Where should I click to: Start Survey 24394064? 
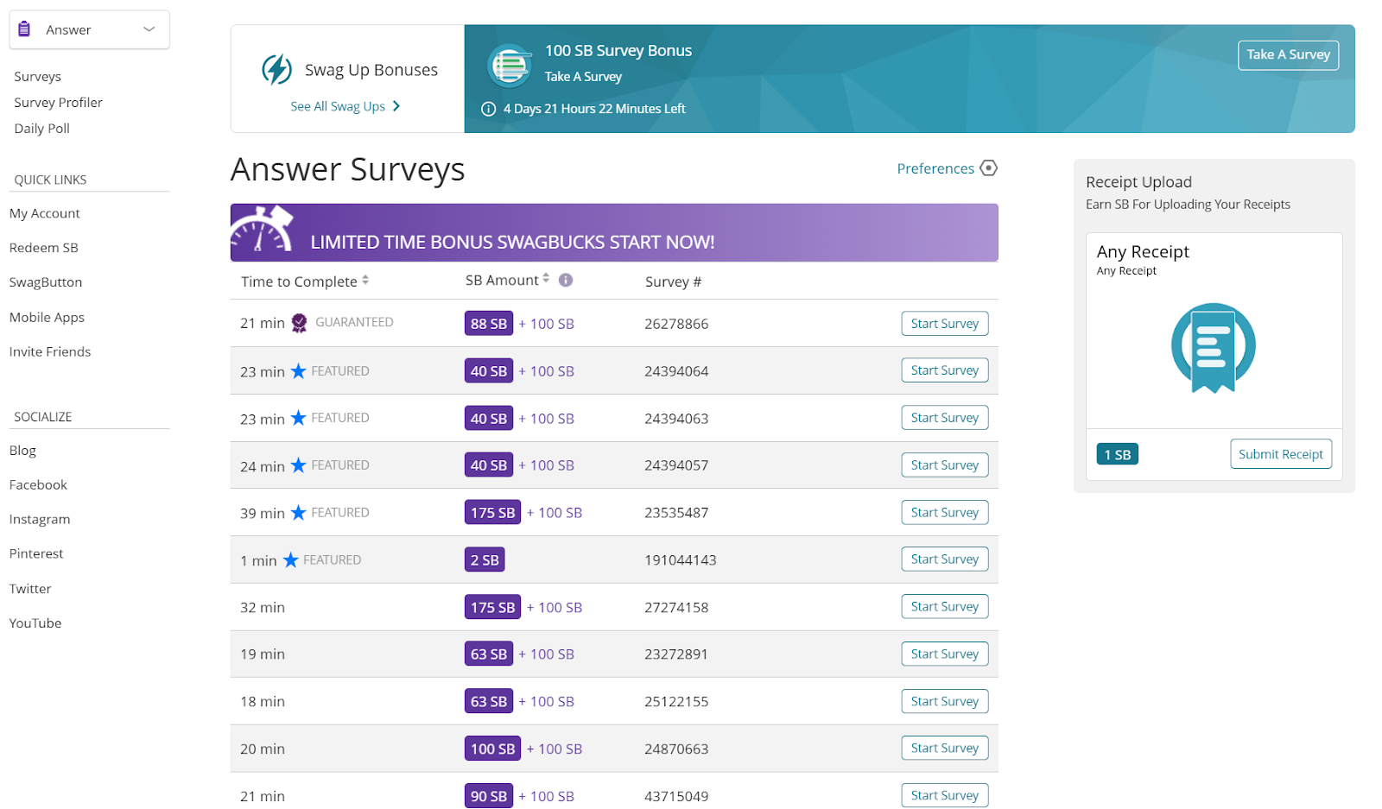(x=945, y=370)
